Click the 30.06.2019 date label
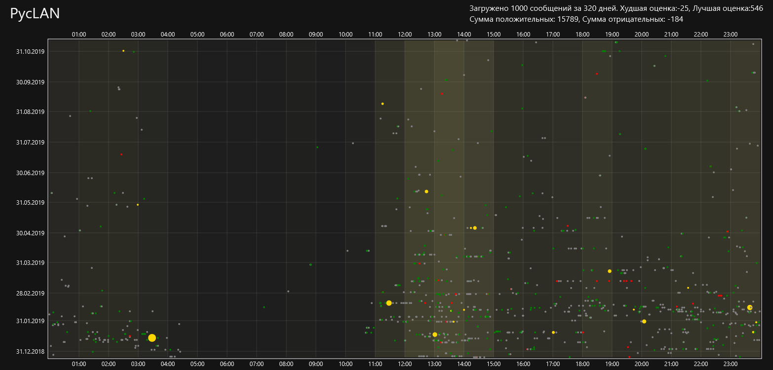Image resolution: width=773 pixels, height=370 pixels. click(x=31, y=173)
